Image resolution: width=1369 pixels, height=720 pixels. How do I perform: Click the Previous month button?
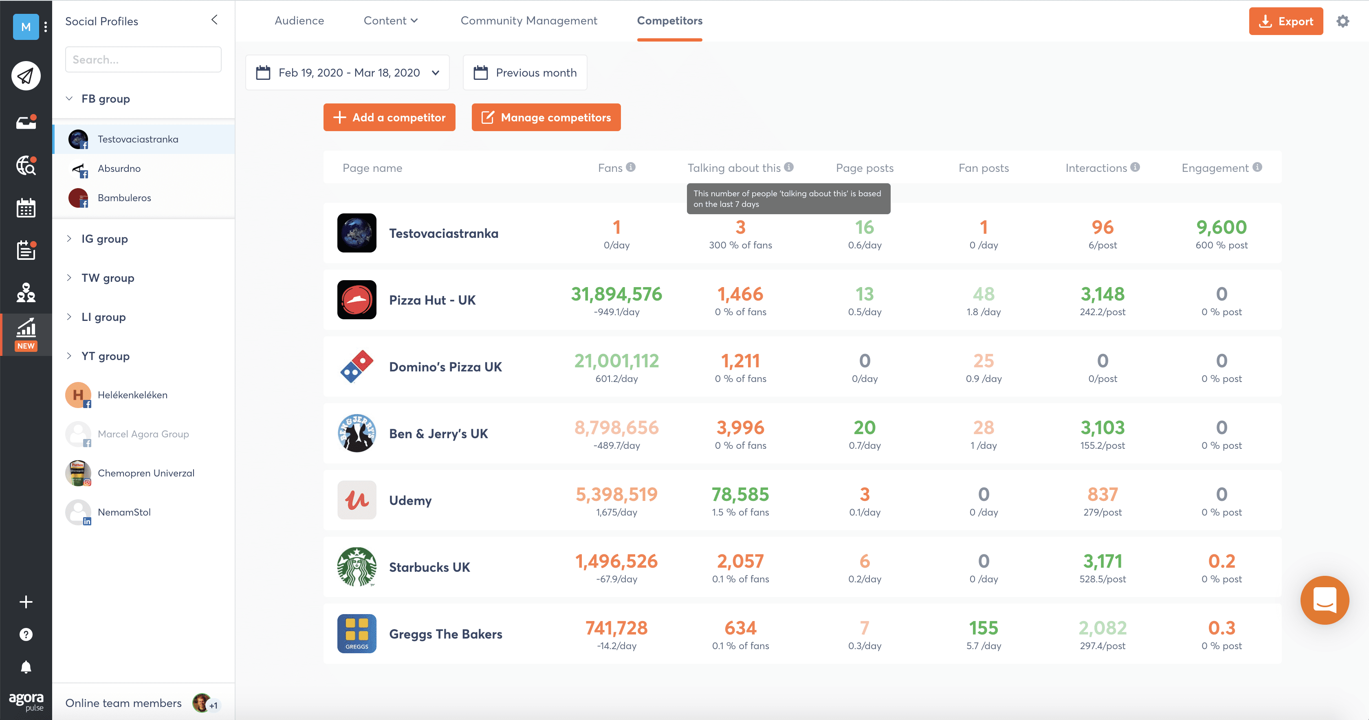pos(525,72)
